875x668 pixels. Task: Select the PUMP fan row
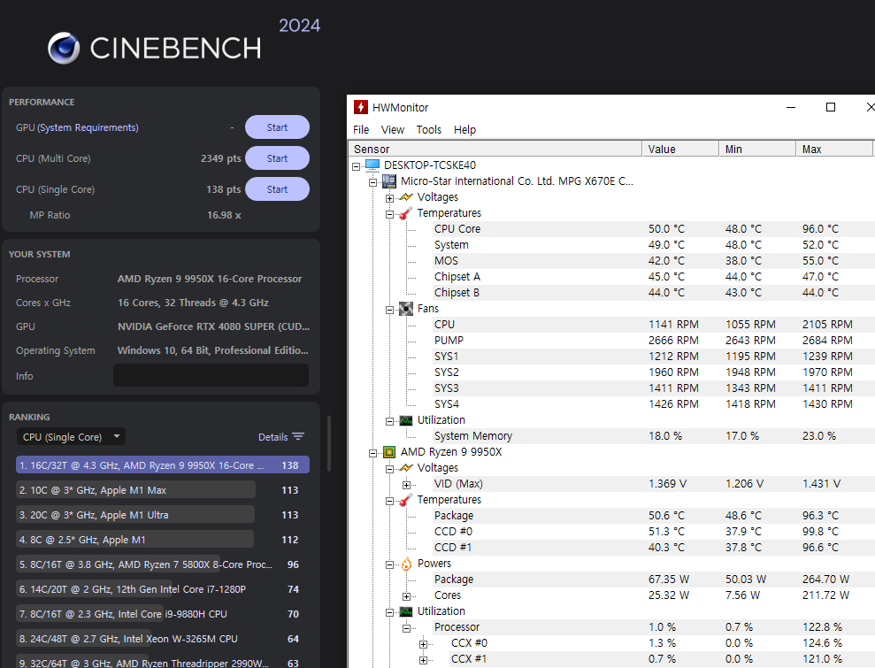(x=654, y=341)
